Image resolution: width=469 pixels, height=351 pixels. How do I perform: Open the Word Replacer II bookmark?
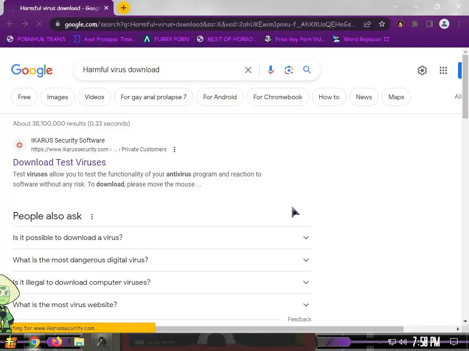(x=361, y=39)
